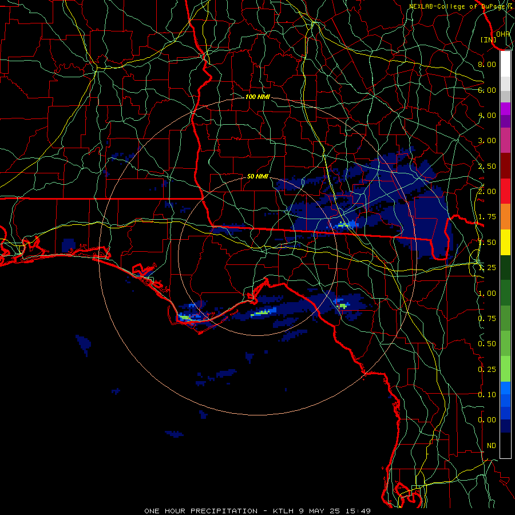Click the KTLH radar site identifier

pyautogui.click(x=283, y=511)
